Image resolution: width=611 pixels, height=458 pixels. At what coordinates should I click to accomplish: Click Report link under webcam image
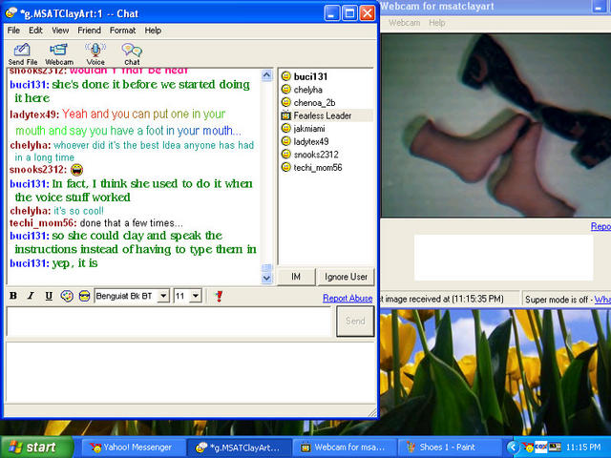tap(600, 226)
